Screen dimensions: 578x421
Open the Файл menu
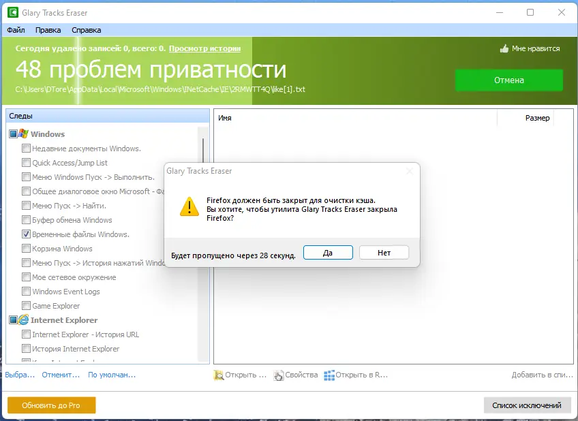pyautogui.click(x=16, y=30)
